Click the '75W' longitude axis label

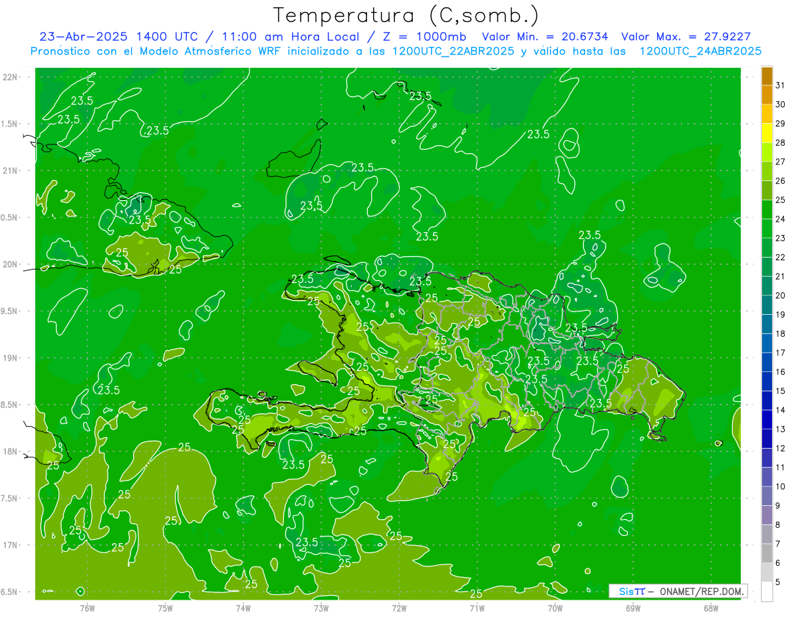165,607
